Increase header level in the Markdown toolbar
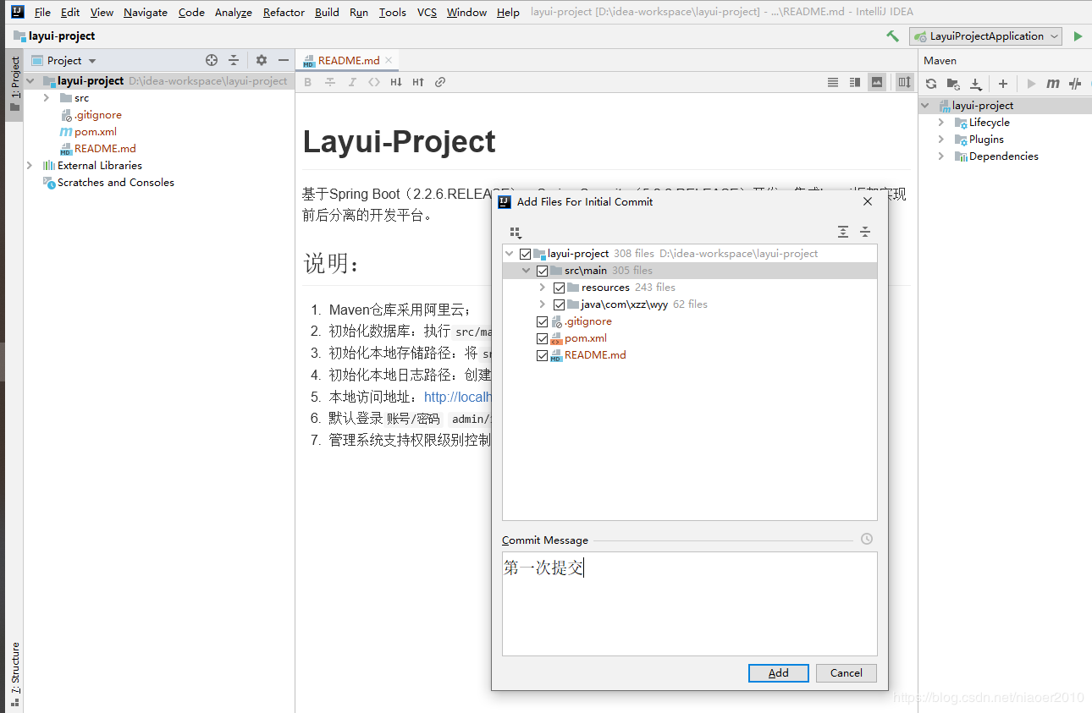This screenshot has width=1092, height=713. point(418,82)
